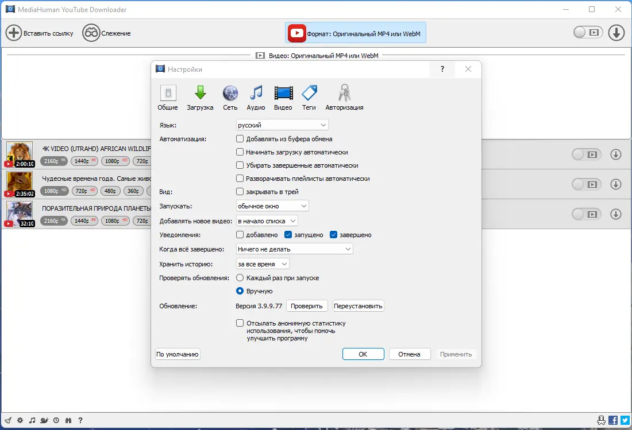This screenshot has height=430, width=632.
Task: Open settings via gear icon in status bar
Action: tap(20, 420)
